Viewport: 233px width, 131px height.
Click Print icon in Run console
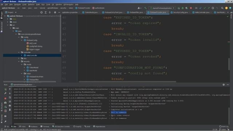coord(10,106)
